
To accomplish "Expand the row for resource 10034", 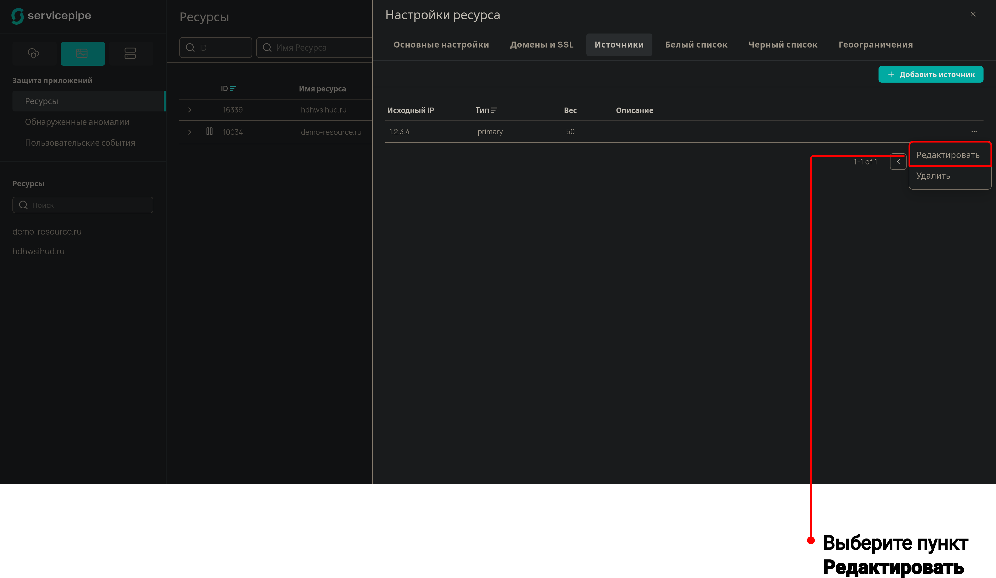I will (190, 132).
